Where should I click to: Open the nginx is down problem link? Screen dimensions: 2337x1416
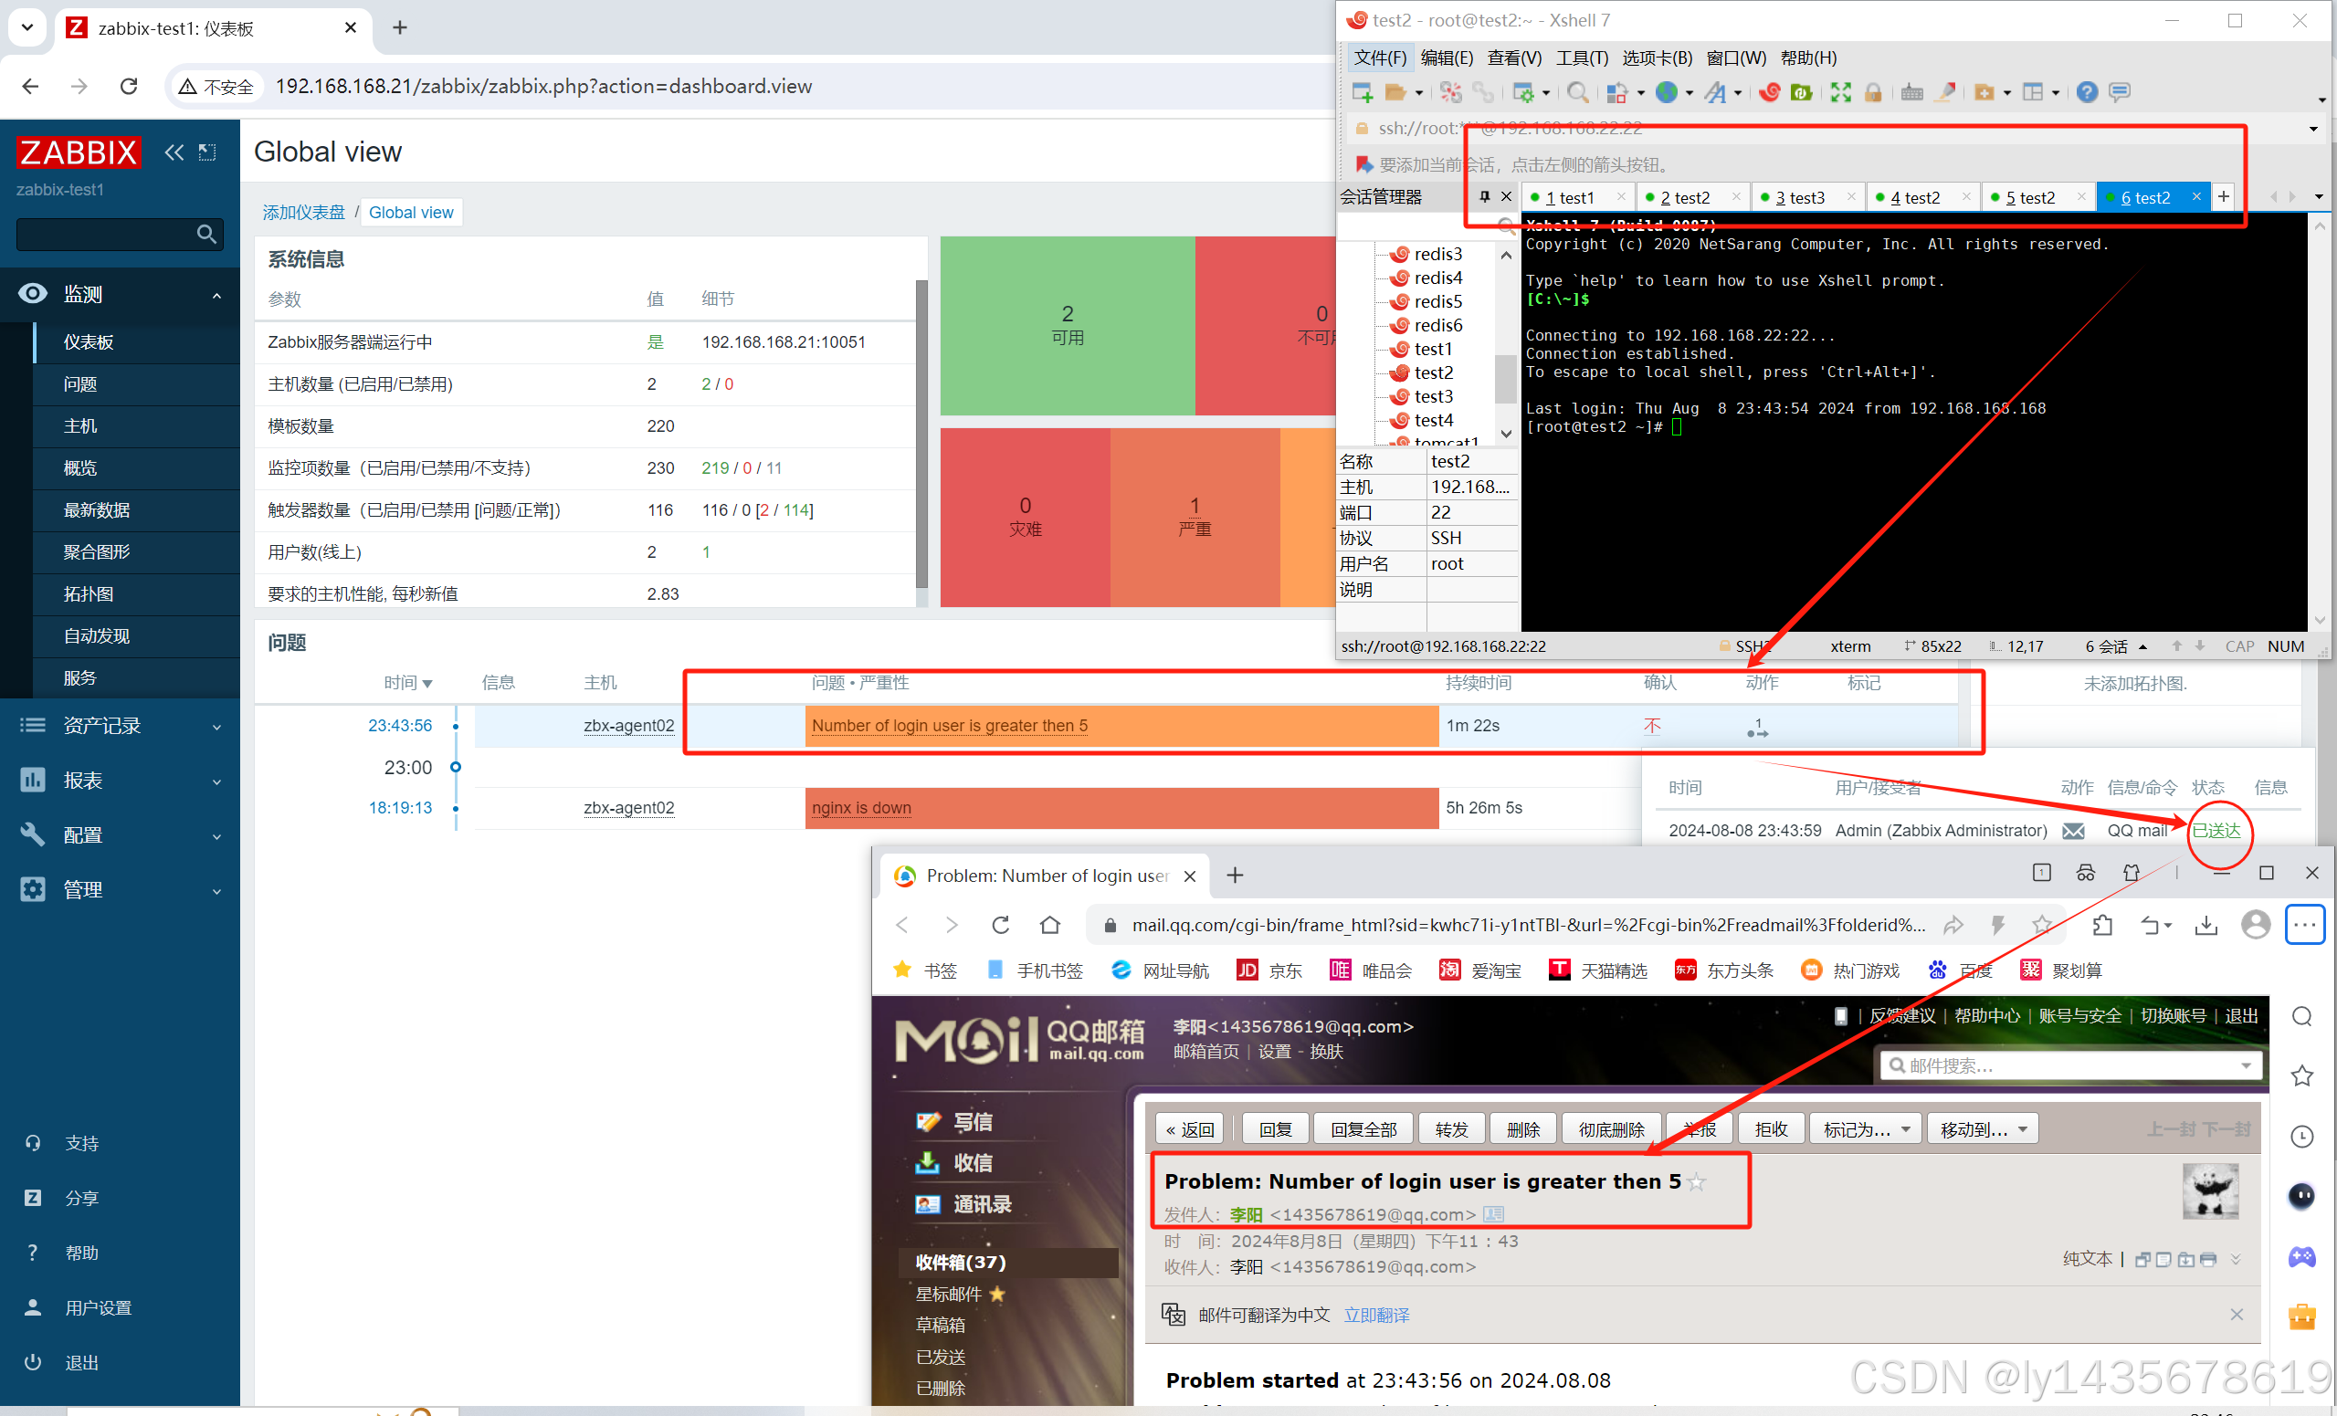pyautogui.click(x=861, y=808)
